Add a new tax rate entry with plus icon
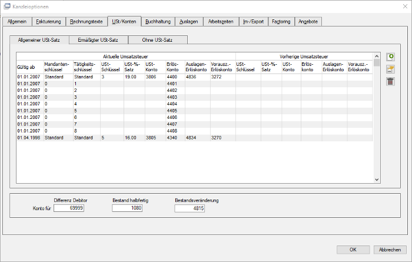 pyautogui.click(x=390, y=57)
